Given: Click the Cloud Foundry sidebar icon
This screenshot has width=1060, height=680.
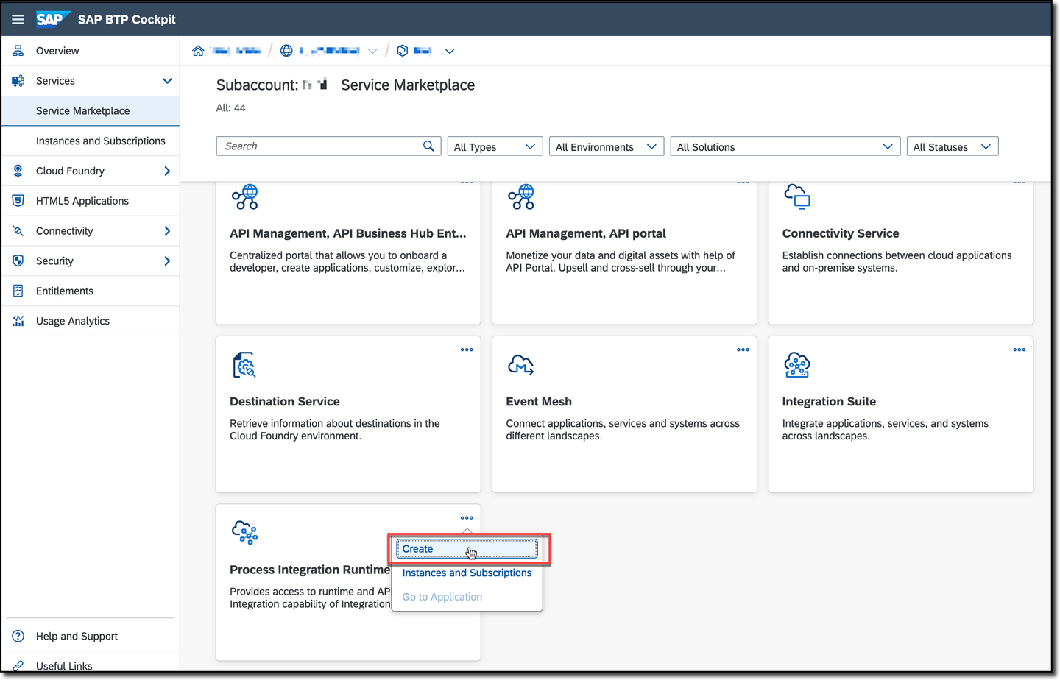Looking at the screenshot, I should pos(18,171).
